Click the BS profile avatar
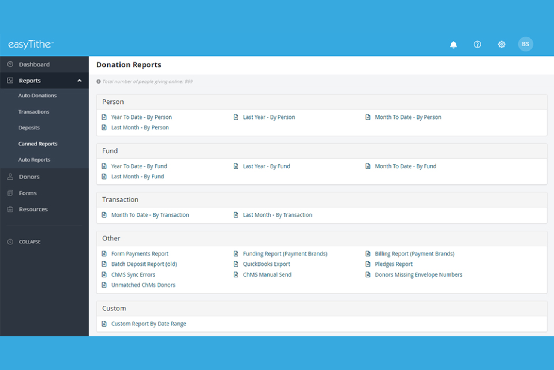The image size is (554, 370). pos(526,44)
